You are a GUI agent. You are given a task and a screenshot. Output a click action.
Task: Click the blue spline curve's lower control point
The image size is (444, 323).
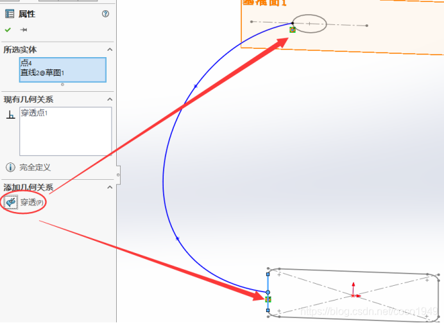[178, 239]
